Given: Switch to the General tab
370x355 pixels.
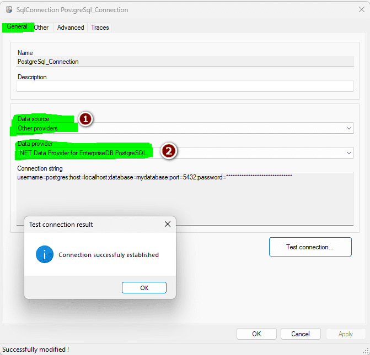Looking at the screenshot, I should 17,26.
